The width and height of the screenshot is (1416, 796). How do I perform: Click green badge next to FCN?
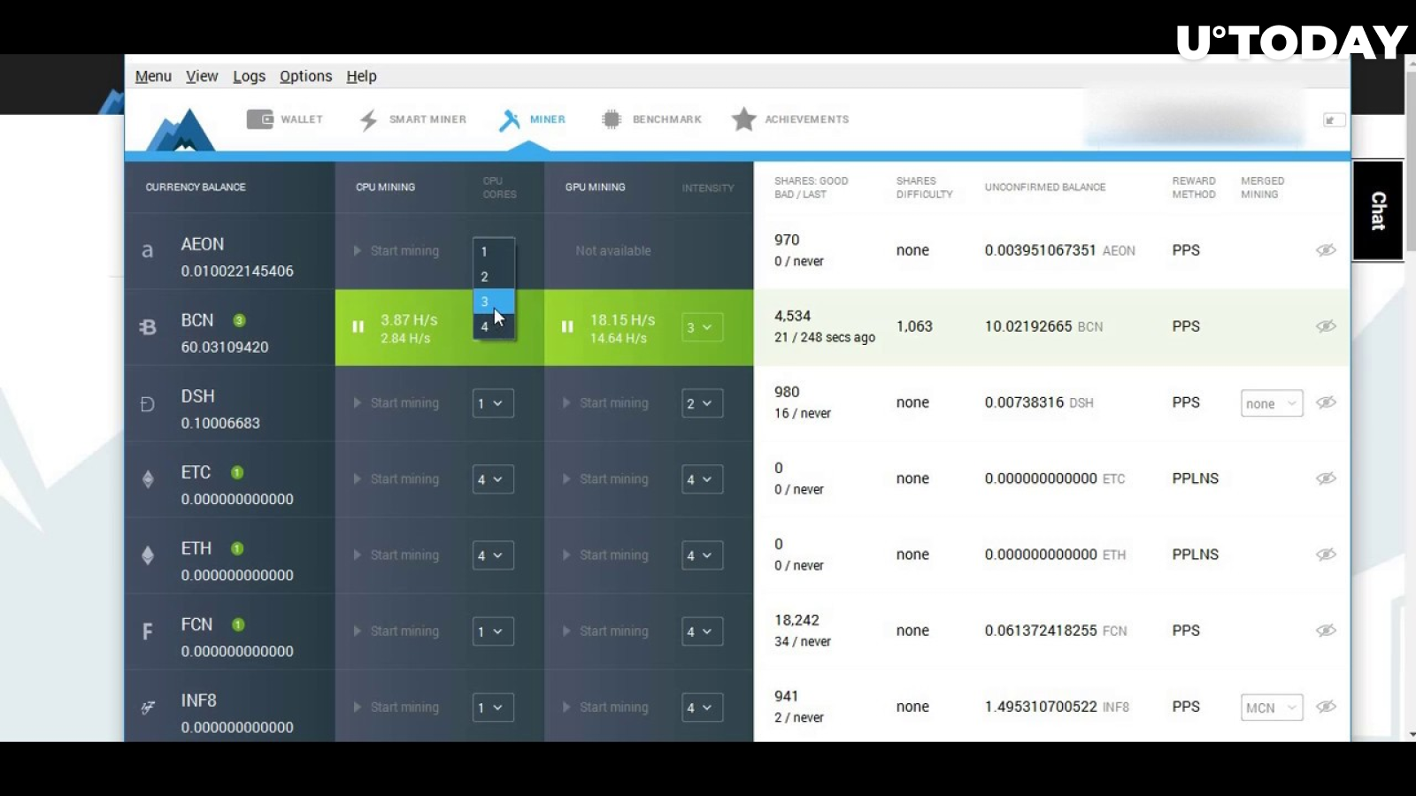pyautogui.click(x=238, y=624)
